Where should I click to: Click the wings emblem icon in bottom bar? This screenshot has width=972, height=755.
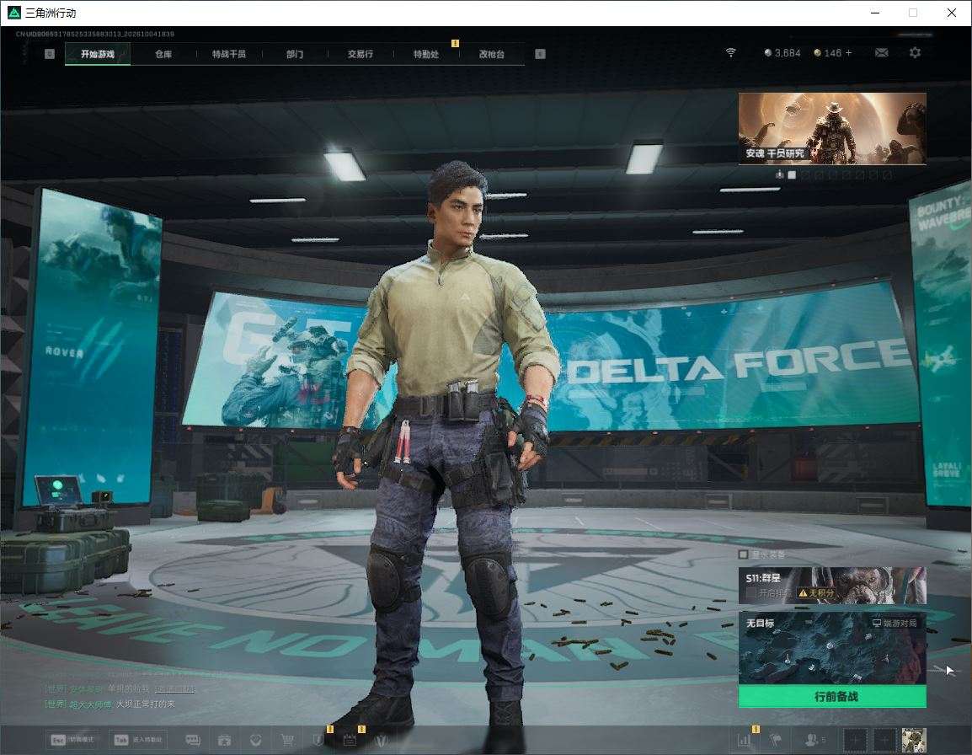pyautogui.click(x=382, y=740)
